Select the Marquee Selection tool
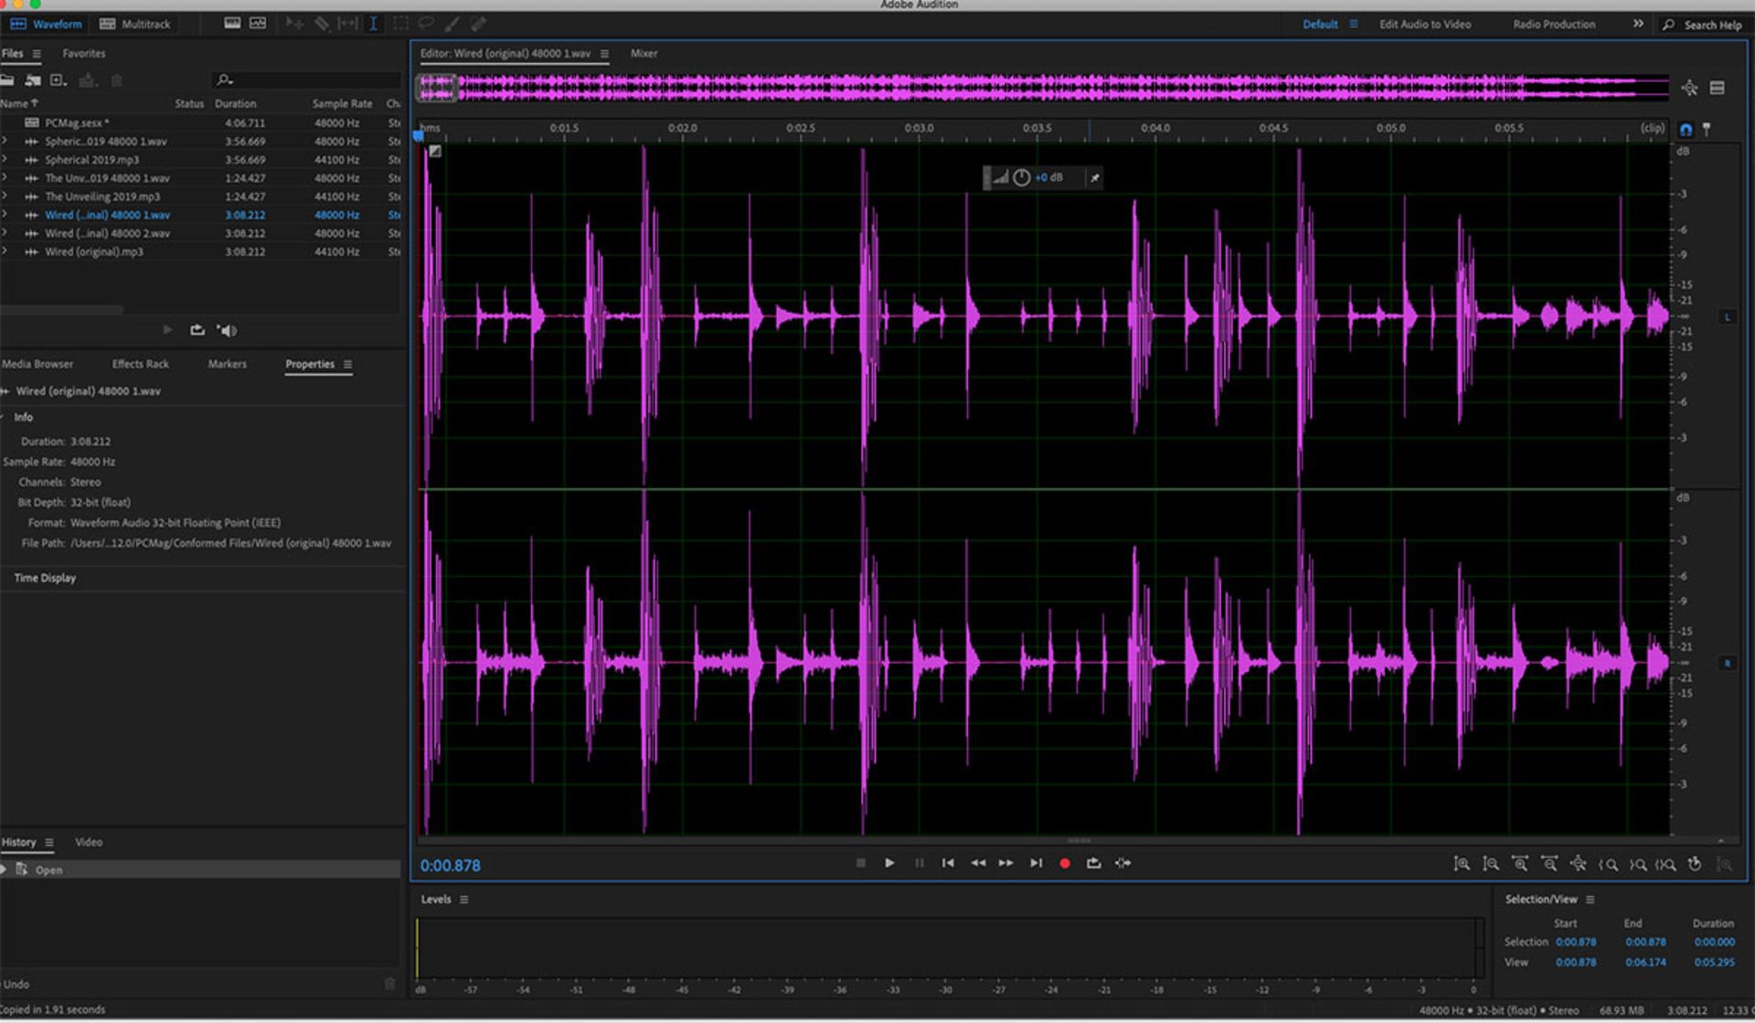1755x1023 pixels. point(399,24)
